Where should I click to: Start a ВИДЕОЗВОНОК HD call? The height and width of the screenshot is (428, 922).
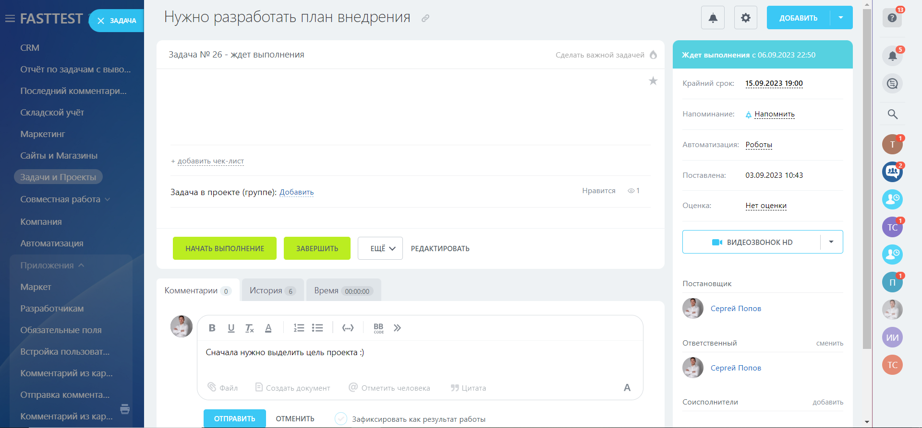pos(752,242)
